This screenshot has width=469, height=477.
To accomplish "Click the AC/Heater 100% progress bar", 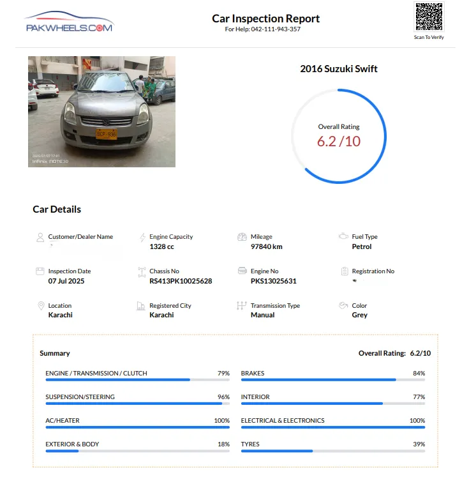I will [x=137, y=427].
